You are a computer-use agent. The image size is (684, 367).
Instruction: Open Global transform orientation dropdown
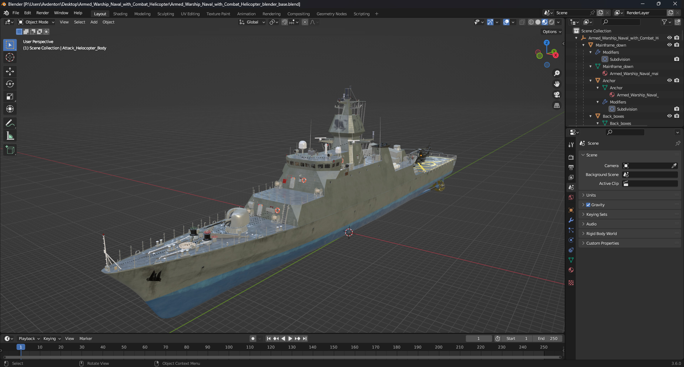[252, 22]
